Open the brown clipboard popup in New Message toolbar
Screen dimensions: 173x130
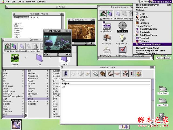(x=102, y=74)
